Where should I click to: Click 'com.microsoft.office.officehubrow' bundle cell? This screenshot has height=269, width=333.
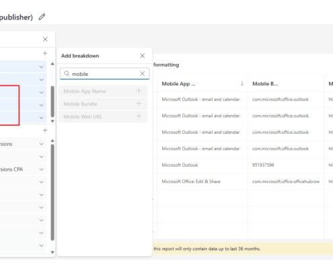click(x=286, y=182)
